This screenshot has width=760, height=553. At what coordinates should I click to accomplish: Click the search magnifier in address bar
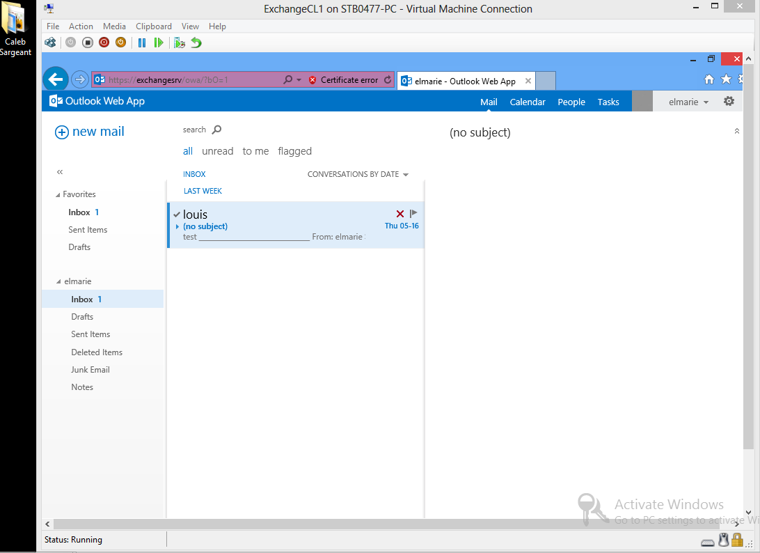(x=288, y=79)
